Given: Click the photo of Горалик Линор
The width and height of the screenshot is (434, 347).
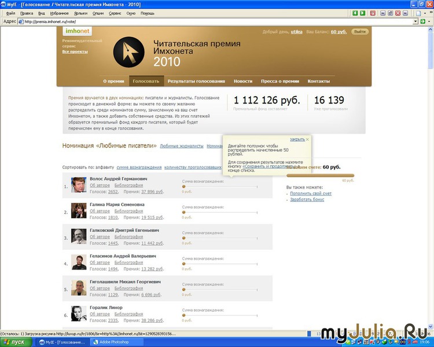Looking at the screenshot, I should [x=79, y=313].
